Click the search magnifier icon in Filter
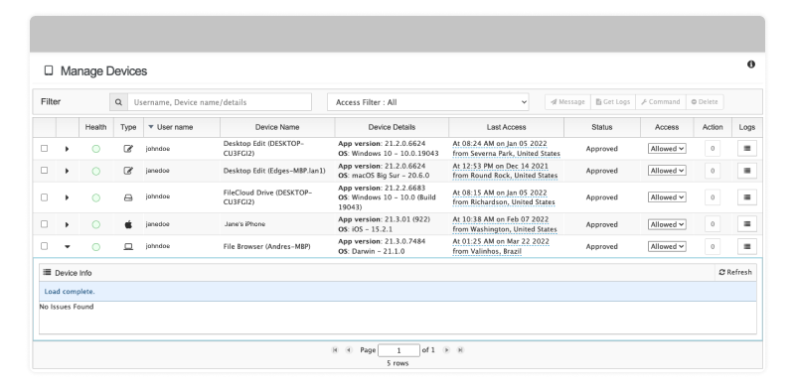This screenshot has height=389, width=795. pyautogui.click(x=118, y=102)
